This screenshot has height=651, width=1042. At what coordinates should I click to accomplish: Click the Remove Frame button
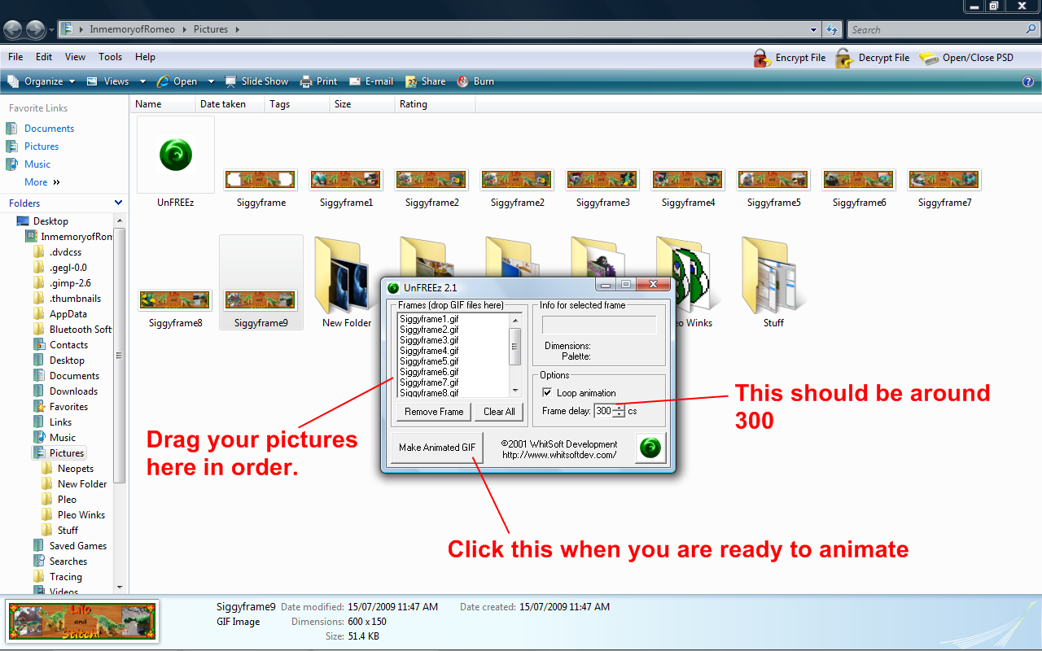click(434, 412)
